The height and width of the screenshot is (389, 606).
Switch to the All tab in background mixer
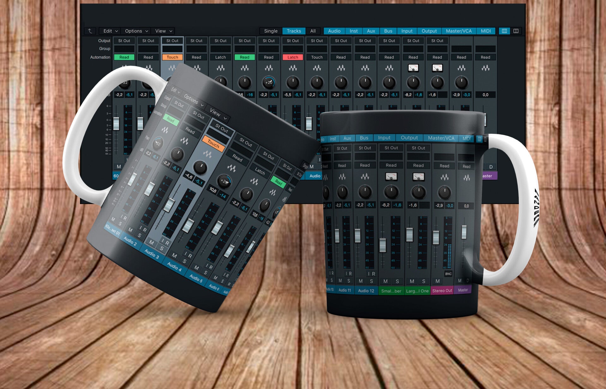pos(313,31)
